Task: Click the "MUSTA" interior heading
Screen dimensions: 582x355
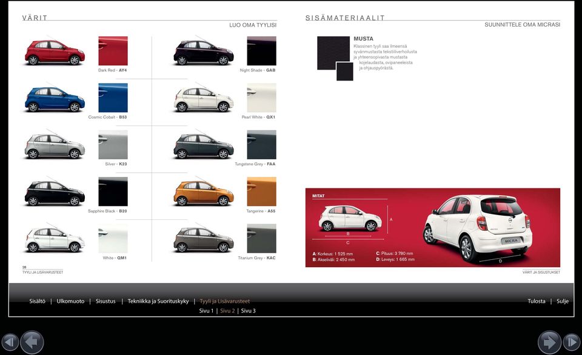Action: coord(363,39)
